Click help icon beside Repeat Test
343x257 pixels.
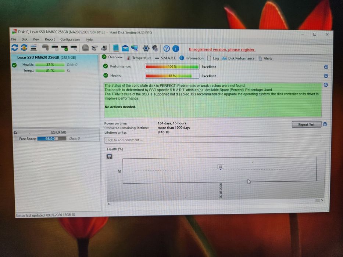pos(325,124)
